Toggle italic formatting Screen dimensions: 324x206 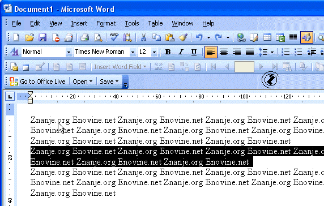click(x=181, y=52)
